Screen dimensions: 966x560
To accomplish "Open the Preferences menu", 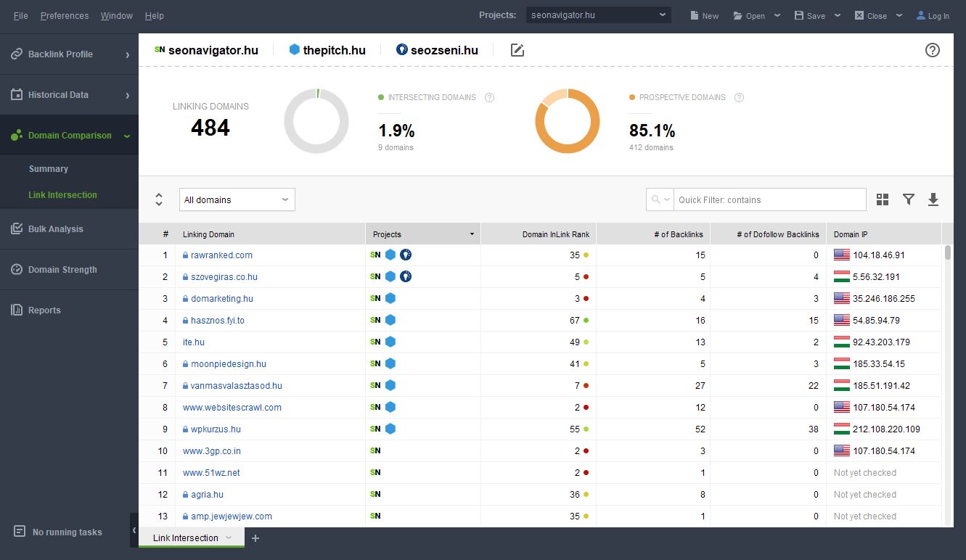I will click(x=65, y=15).
